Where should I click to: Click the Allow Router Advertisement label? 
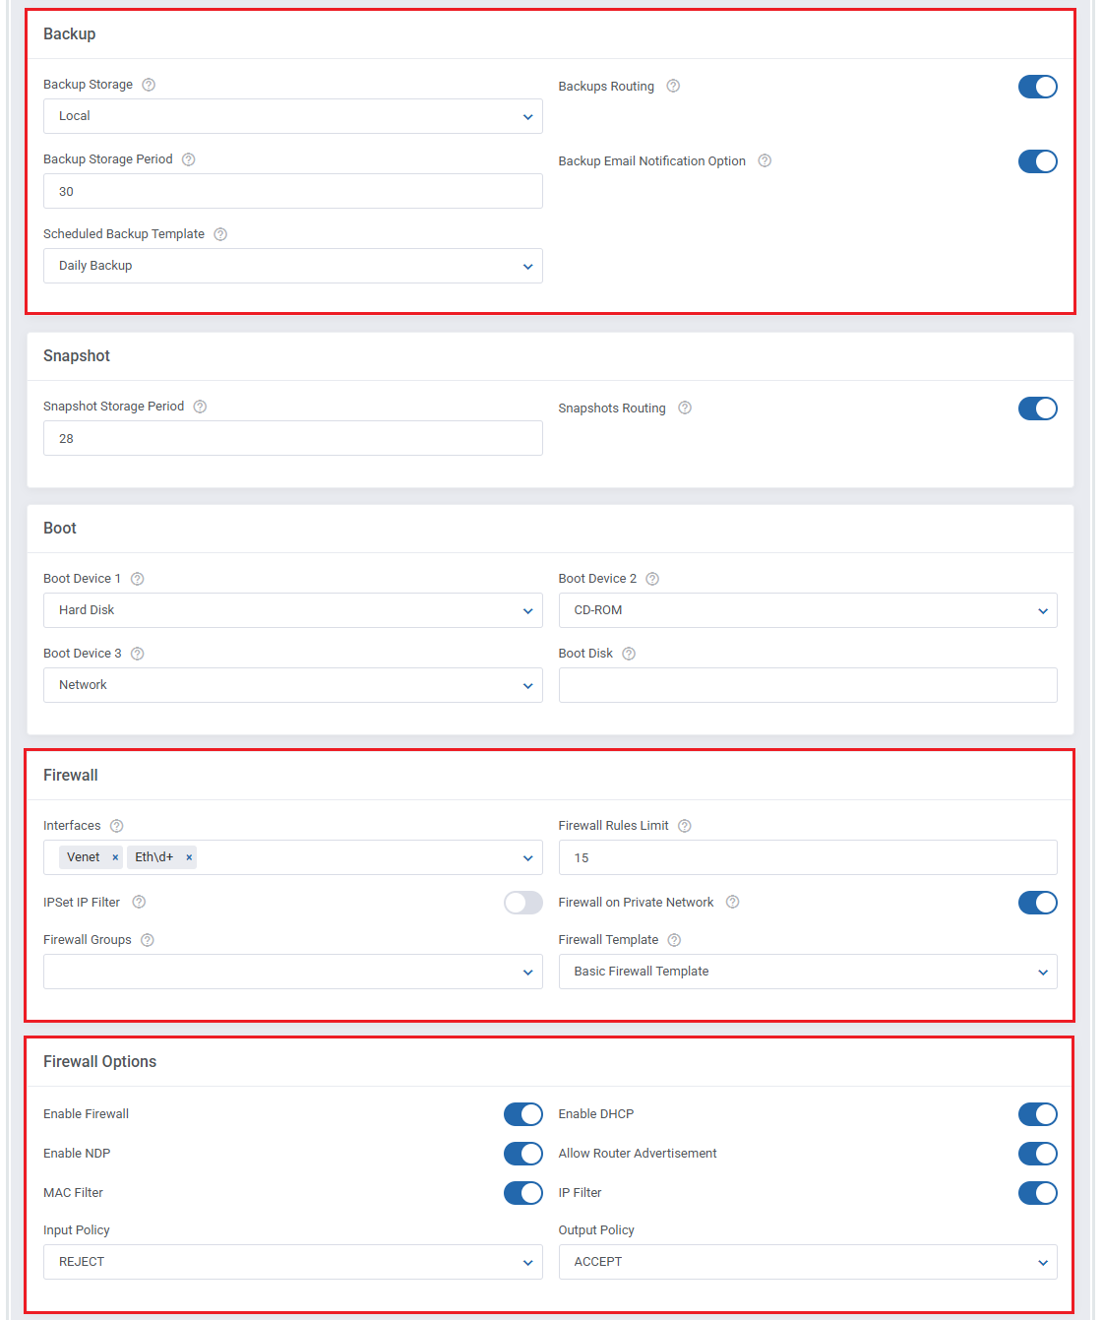[638, 1154]
